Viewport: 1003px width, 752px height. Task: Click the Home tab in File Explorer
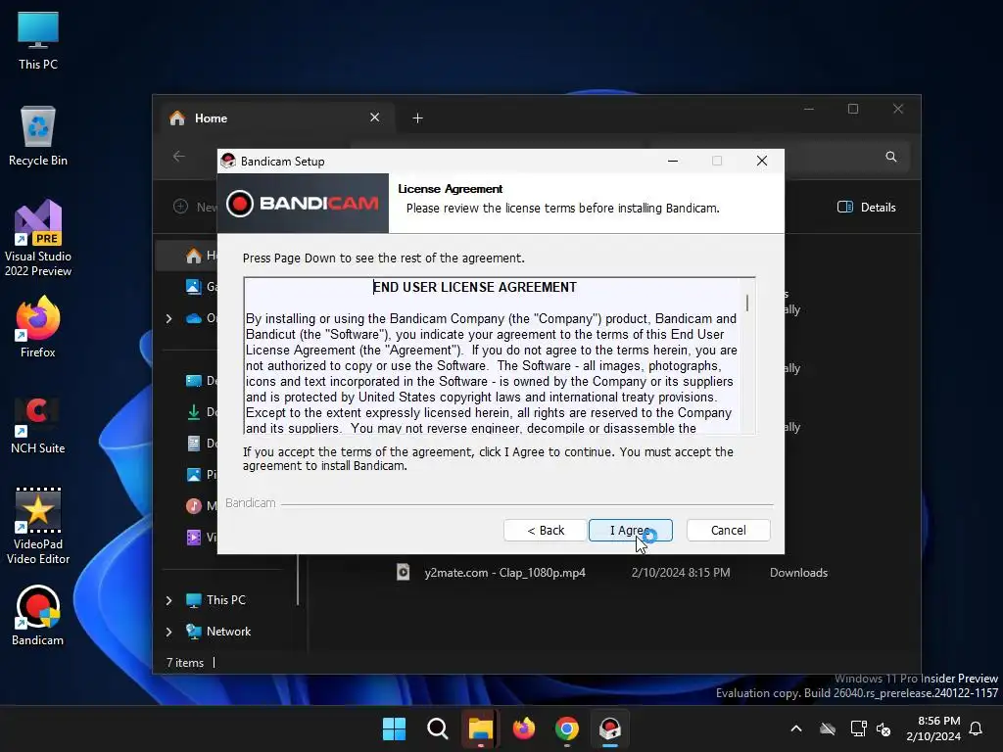point(275,118)
